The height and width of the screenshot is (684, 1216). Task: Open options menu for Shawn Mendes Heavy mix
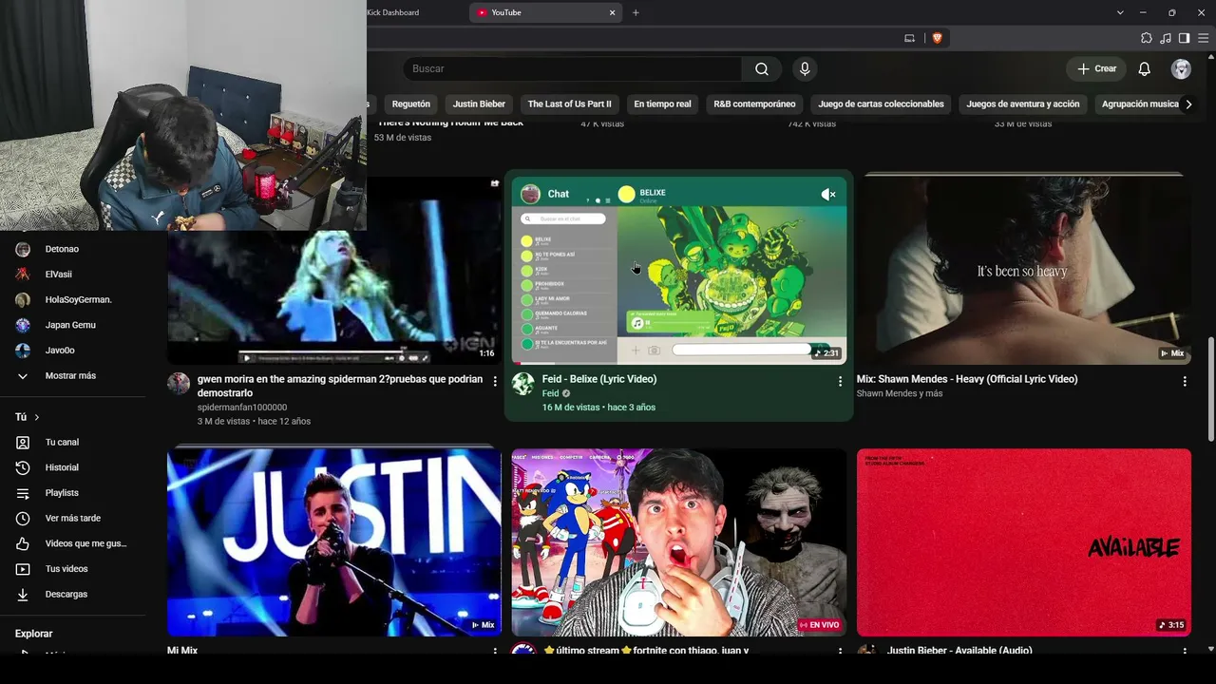(1185, 381)
